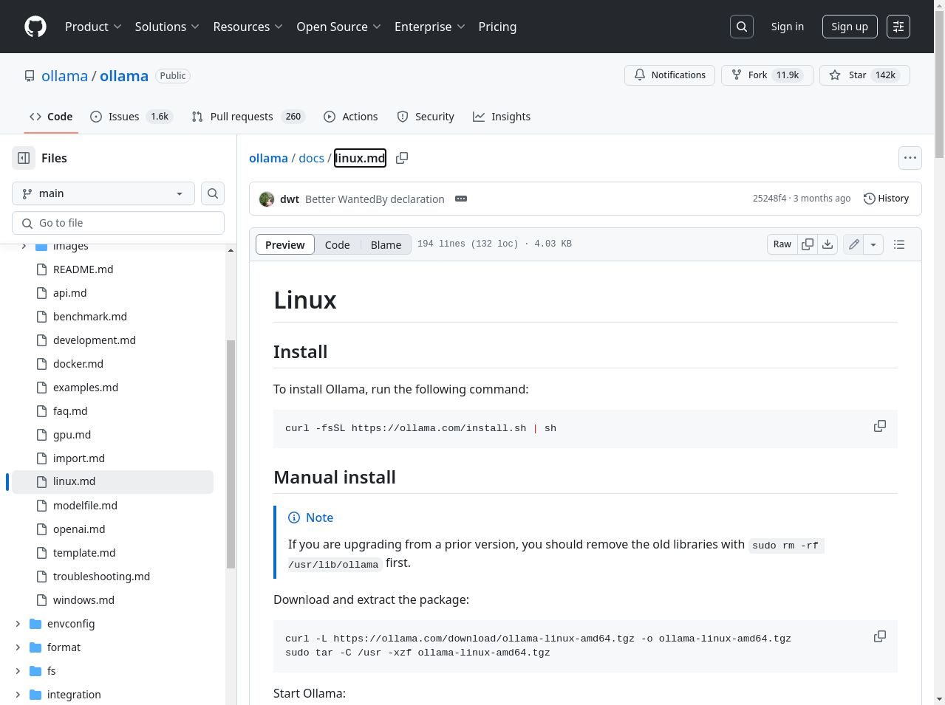Click the Sign up button

click(850, 27)
